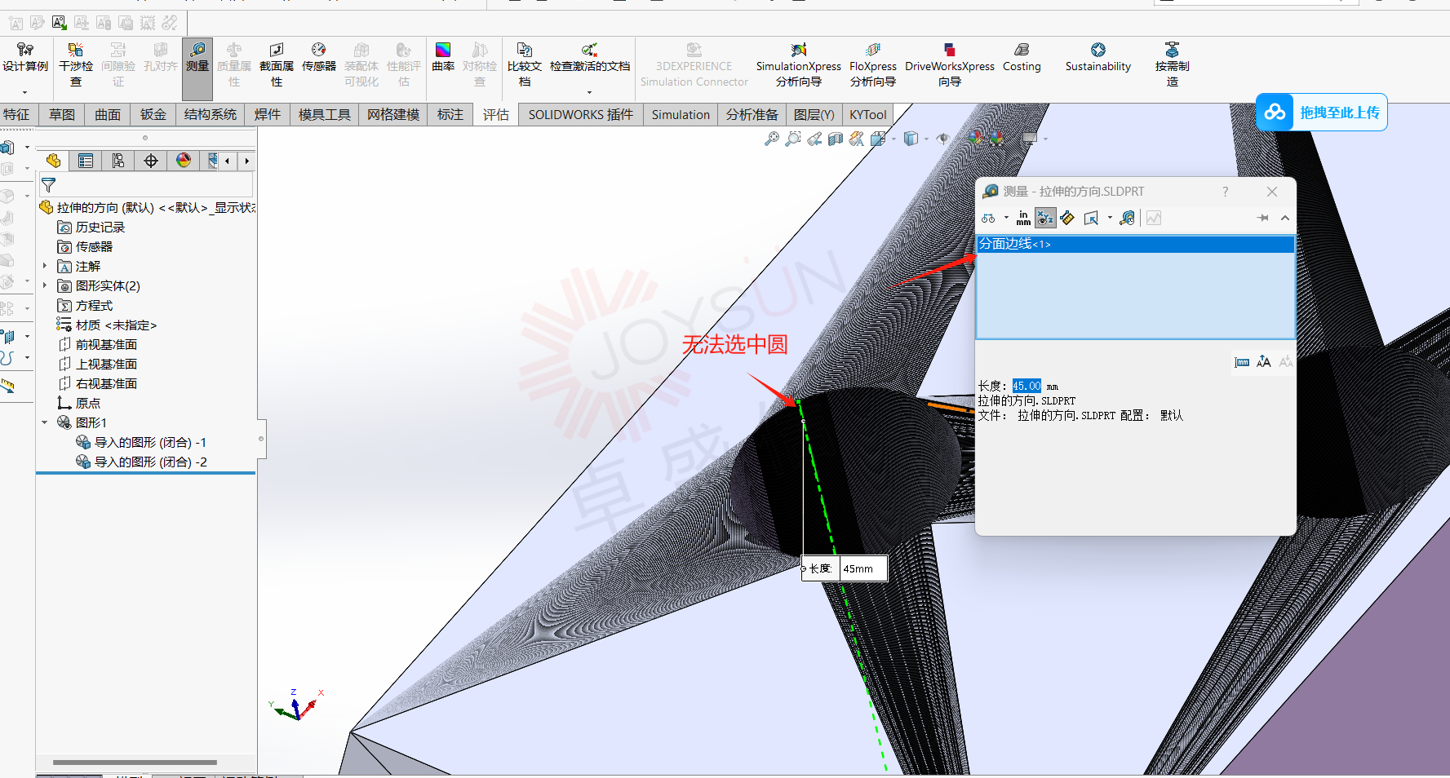The image size is (1450, 778).
Task: Open the KYTool ribbon tab
Action: (867, 115)
